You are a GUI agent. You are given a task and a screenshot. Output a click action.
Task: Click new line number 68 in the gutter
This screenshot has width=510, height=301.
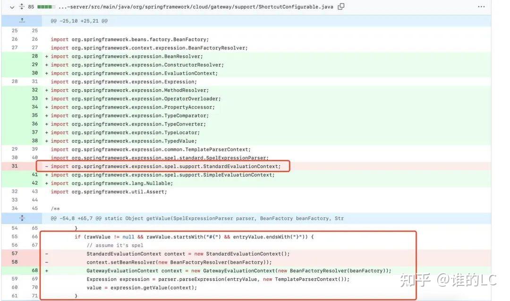(x=34, y=270)
